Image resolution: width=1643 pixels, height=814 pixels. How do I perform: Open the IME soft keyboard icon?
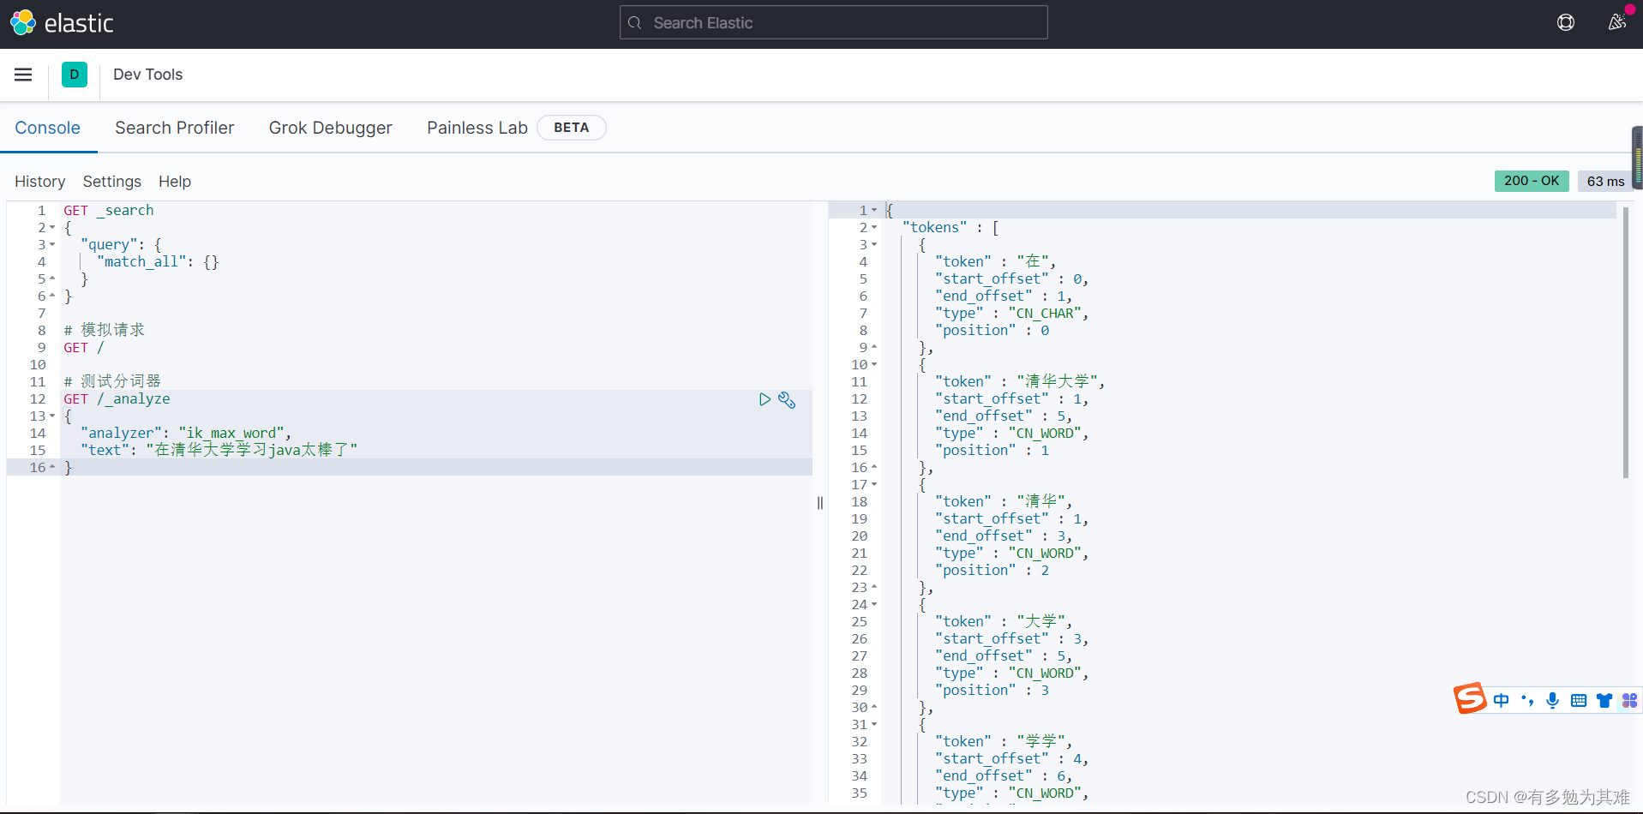point(1579,700)
